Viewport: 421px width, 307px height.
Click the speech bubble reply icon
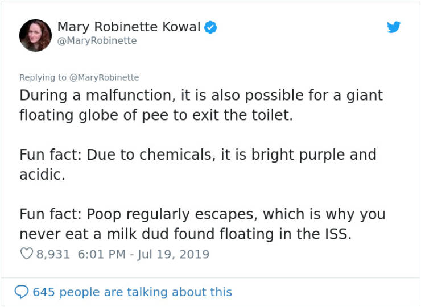22,292
